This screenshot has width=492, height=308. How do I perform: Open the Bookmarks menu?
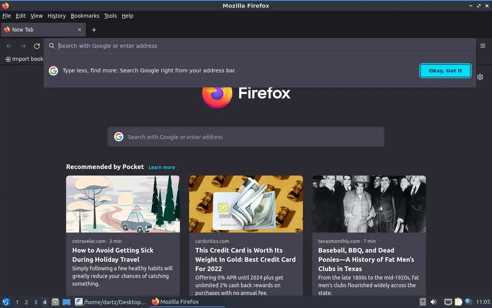click(x=85, y=16)
